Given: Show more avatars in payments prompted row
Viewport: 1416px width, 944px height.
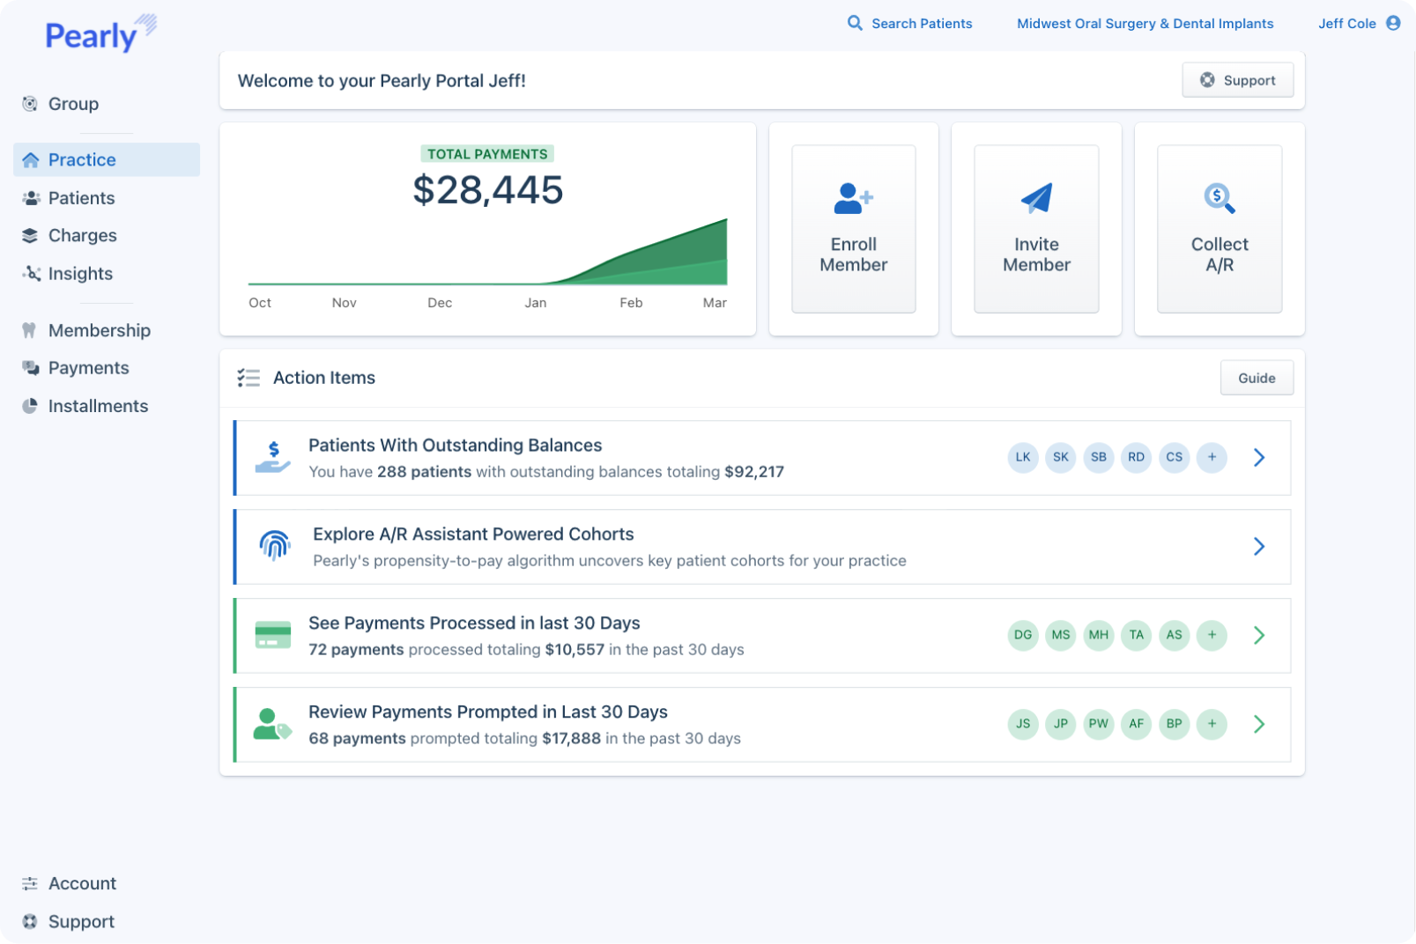Looking at the screenshot, I should click(1212, 724).
